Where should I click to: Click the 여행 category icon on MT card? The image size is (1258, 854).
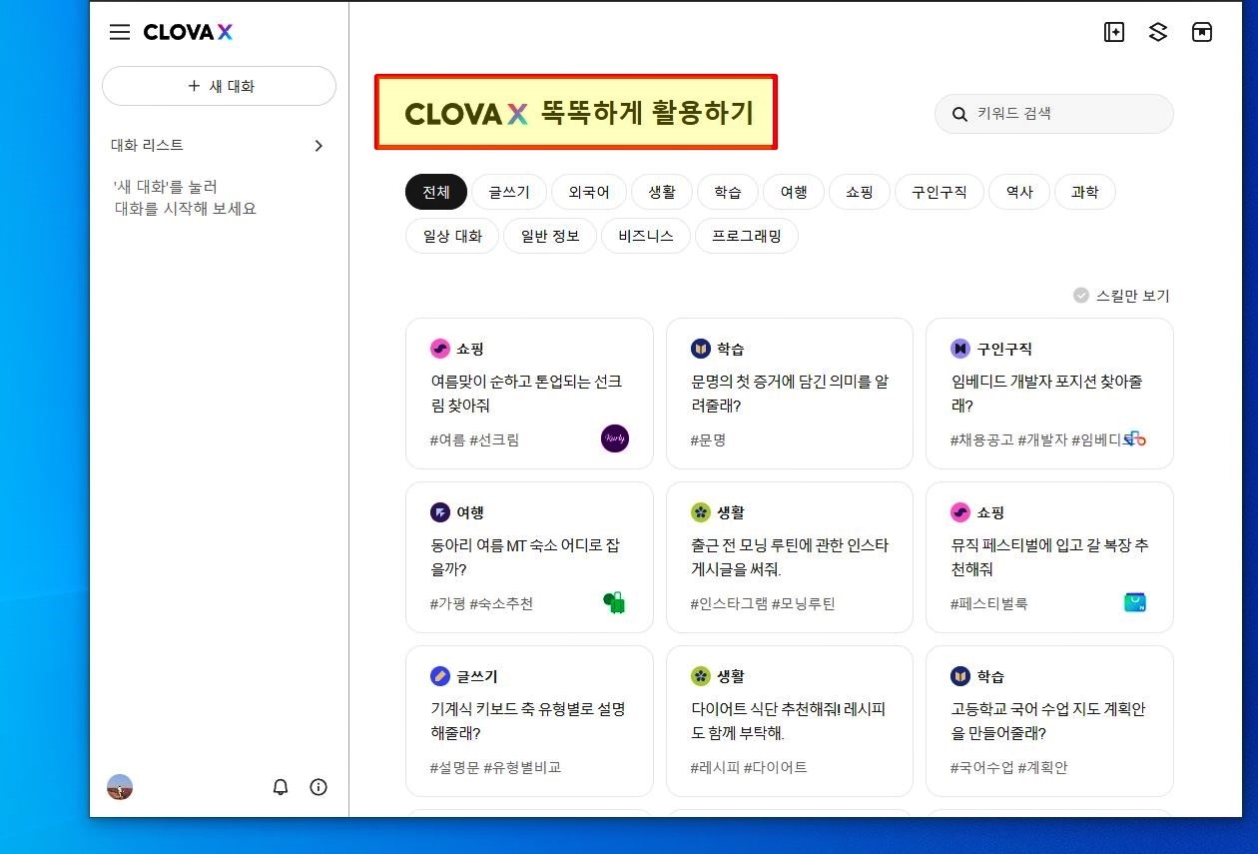point(440,512)
